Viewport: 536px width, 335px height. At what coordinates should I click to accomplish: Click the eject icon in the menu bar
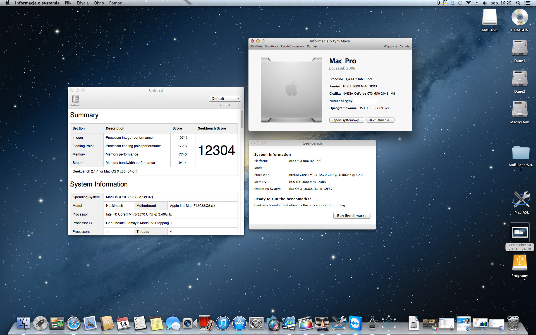pyautogui.click(x=477, y=3)
